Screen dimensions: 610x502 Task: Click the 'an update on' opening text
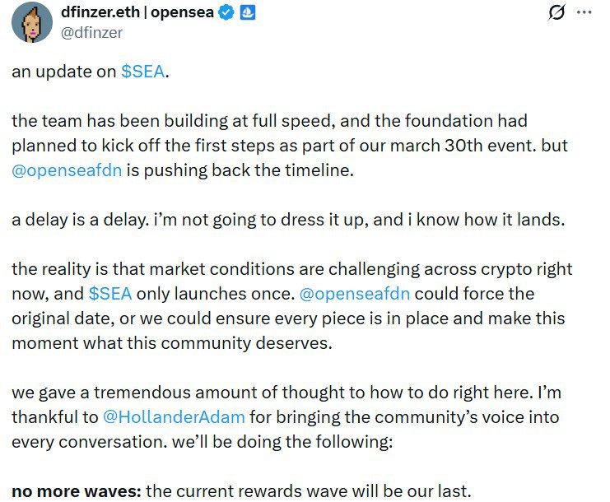point(64,72)
